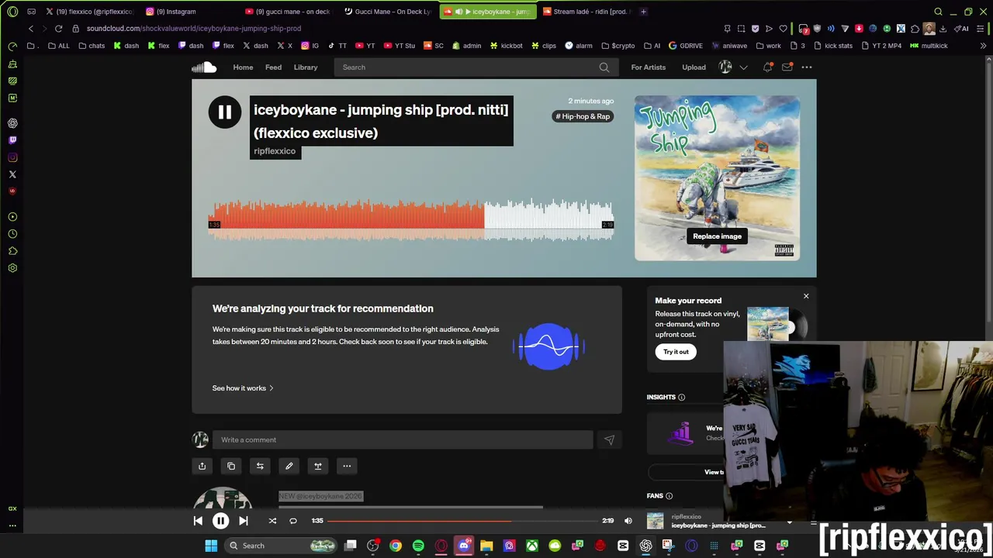The image size is (993, 558).
Task: Click the Insights info icon
Action: pyautogui.click(x=681, y=398)
